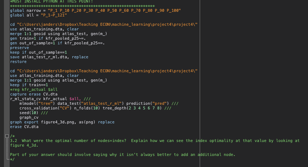
Task: Click the line 'global narrow = "P_1 P_10...'
Action: 95,11
